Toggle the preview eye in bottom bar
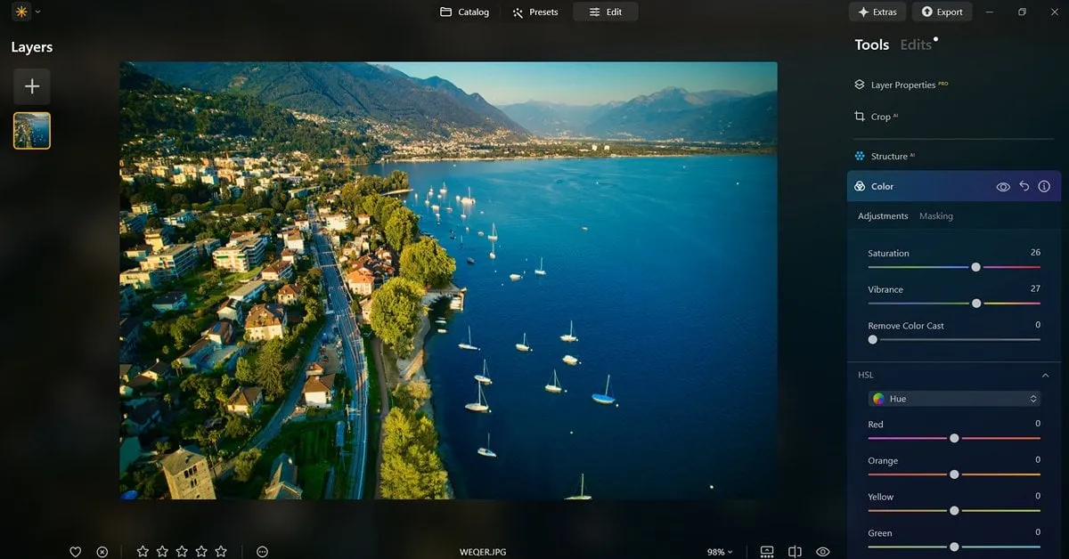The image size is (1069, 559). [x=823, y=552]
